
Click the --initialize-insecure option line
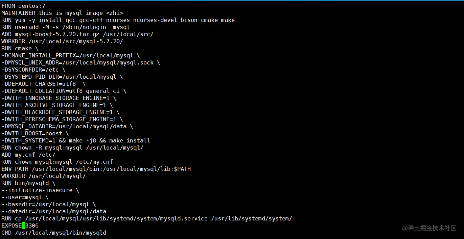pyautogui.click(x=40, y=190)
